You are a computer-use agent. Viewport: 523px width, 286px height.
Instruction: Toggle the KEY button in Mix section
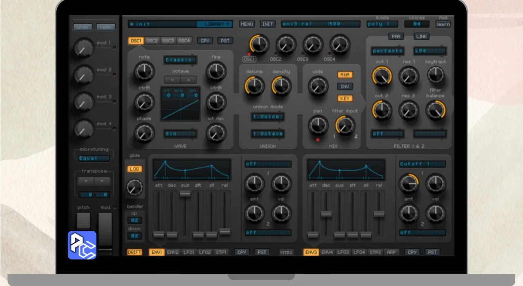click(x=345, y=98)
